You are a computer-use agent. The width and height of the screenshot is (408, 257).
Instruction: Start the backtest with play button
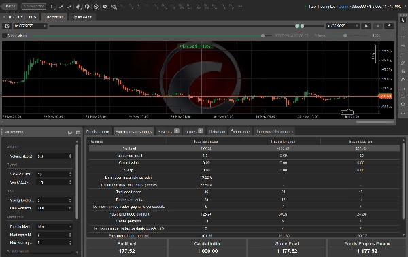[366, 26]
